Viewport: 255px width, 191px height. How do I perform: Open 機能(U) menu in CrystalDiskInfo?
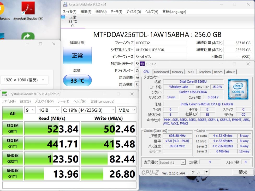coord(101,12)
